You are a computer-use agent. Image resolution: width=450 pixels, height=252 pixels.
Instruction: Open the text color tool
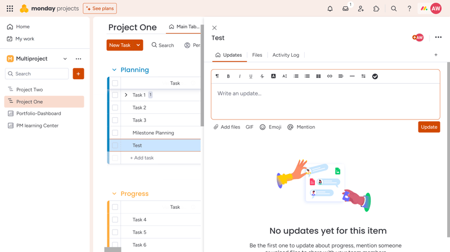point(273,76)
